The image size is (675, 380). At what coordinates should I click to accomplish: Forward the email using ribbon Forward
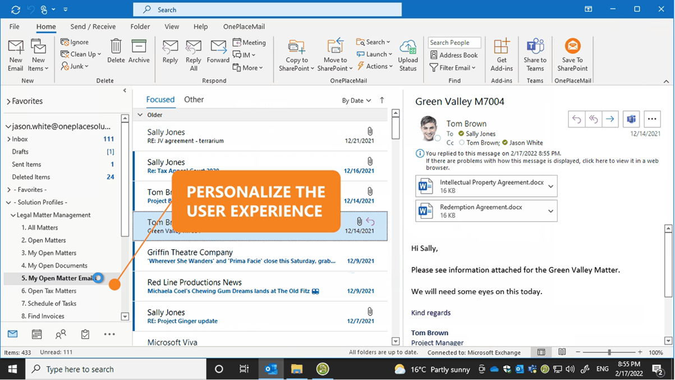pyautogui.click(x=218, y=51)
